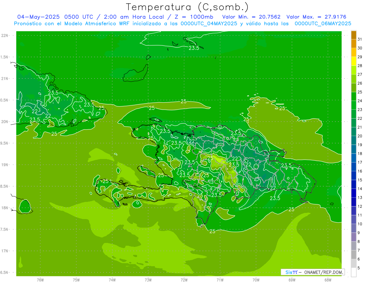This screenshot has height=284, width=368.
Task: Click the '73W' longitude axis label
Action: pyautogui.click(x=148, y=280)
